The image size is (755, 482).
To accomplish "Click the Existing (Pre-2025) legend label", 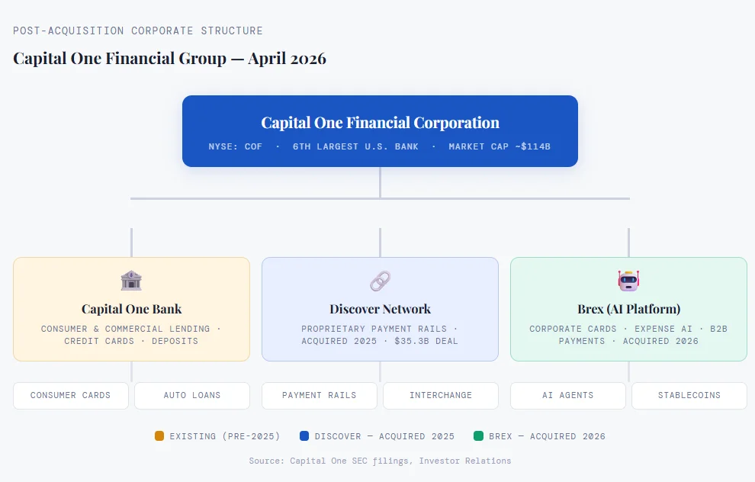I will click(225, 436).
